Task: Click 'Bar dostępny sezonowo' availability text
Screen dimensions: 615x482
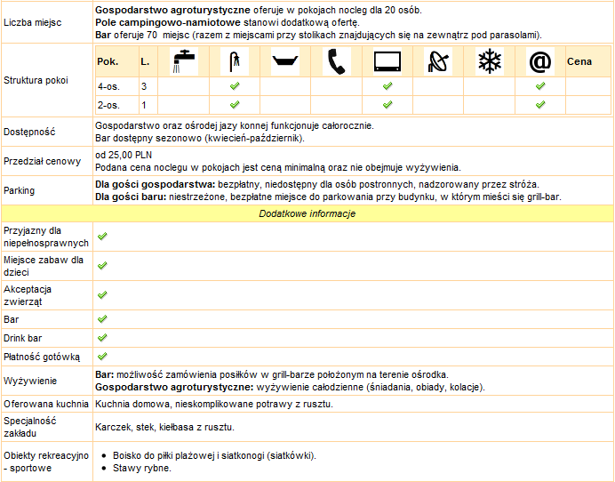Action: pyautogui.click(x=200, y=139)
